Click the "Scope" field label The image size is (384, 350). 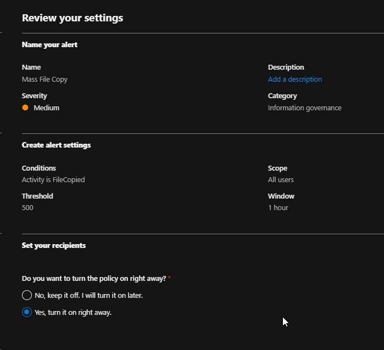pyautogui.click(x=277, y=168)
